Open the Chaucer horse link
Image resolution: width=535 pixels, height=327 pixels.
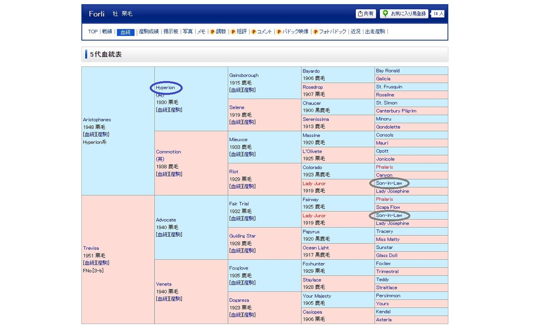[x=312, y=103]
